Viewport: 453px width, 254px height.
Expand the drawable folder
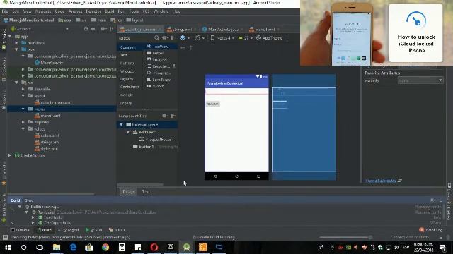click(x=23, y=89)
